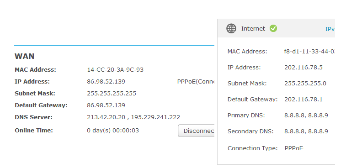Click the default gateway 202.116.78.1 value
This screenshot has width=346, height=168.
pos(303,100)
